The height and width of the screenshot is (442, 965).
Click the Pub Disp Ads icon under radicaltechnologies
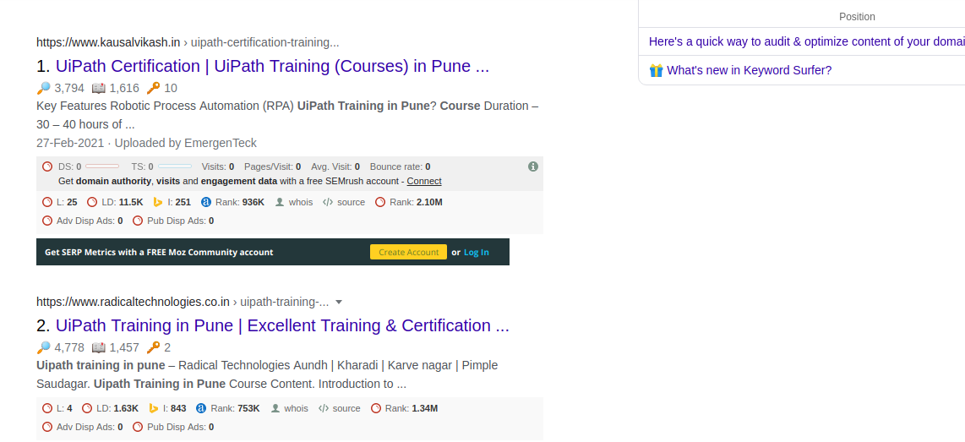(138, 427)
